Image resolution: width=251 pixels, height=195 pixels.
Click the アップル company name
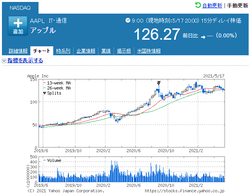[43, 30]
